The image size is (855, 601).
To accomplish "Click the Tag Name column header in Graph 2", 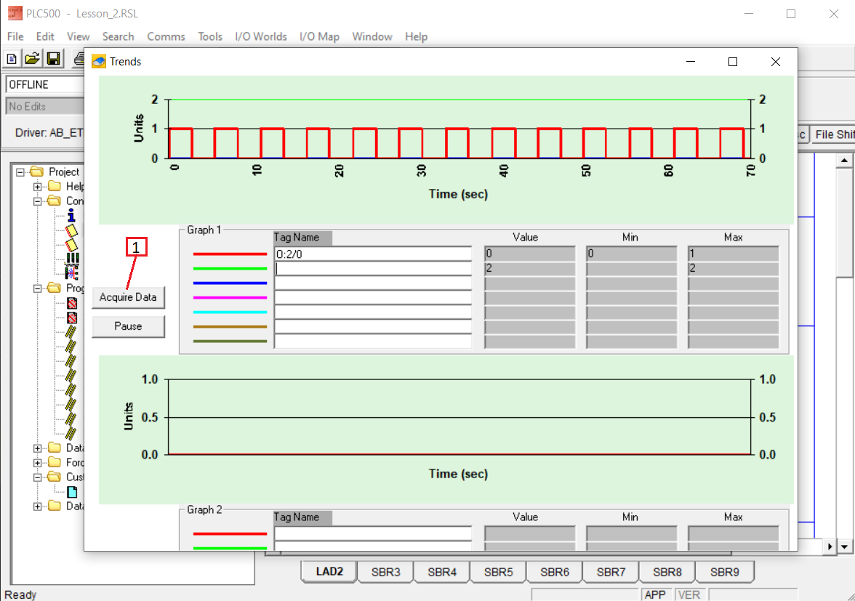I will click(302, 517).
